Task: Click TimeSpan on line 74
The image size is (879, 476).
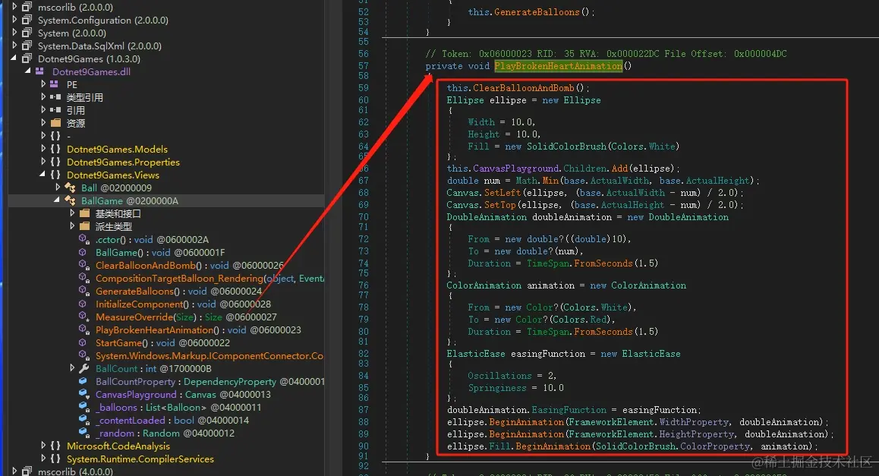Action: click(x=548, y=263)
